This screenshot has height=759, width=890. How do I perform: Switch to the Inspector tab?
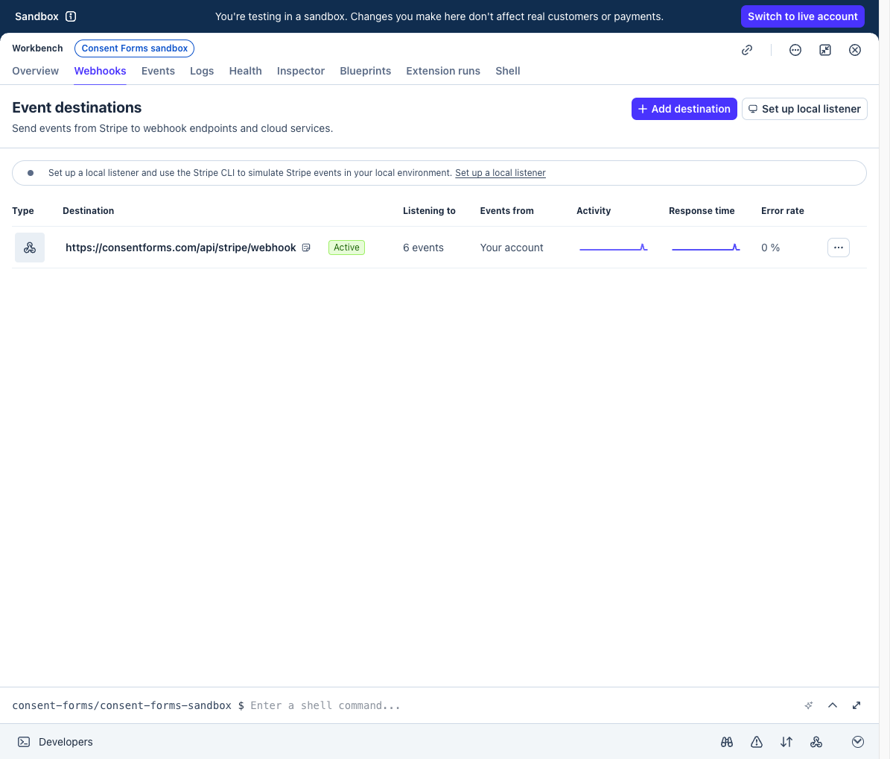301,71
